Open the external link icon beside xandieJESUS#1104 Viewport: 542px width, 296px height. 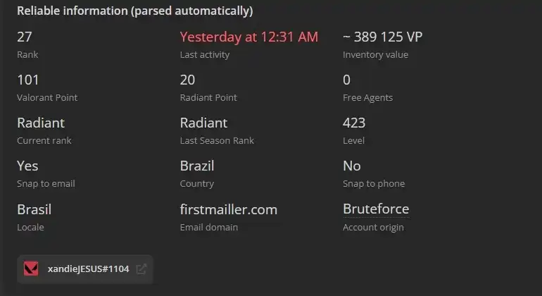[141, 269]
